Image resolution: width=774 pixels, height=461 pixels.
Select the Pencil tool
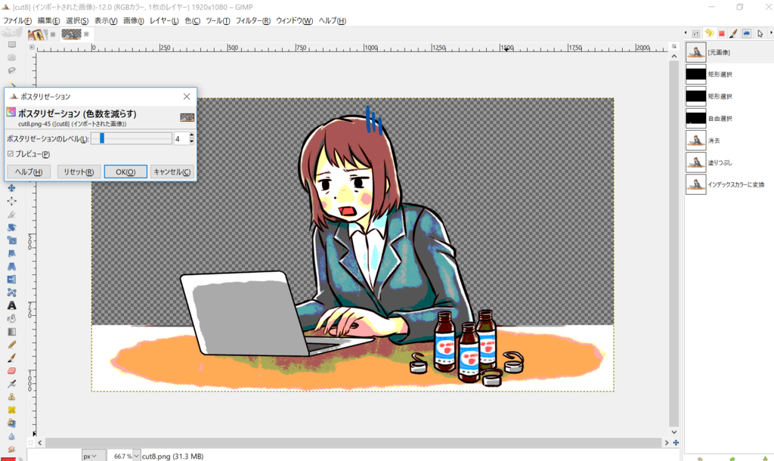[12, 345]
